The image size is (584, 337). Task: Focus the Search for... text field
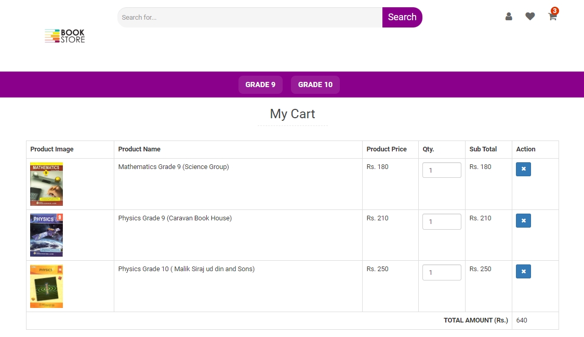pos(249,17)
